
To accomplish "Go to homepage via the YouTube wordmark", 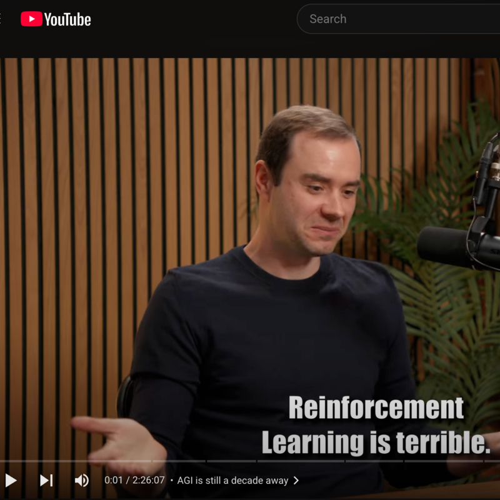I will click(67, 19).
